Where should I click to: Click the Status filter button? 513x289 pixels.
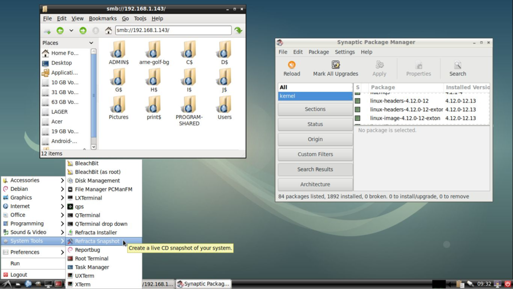[x=315, y=124]
